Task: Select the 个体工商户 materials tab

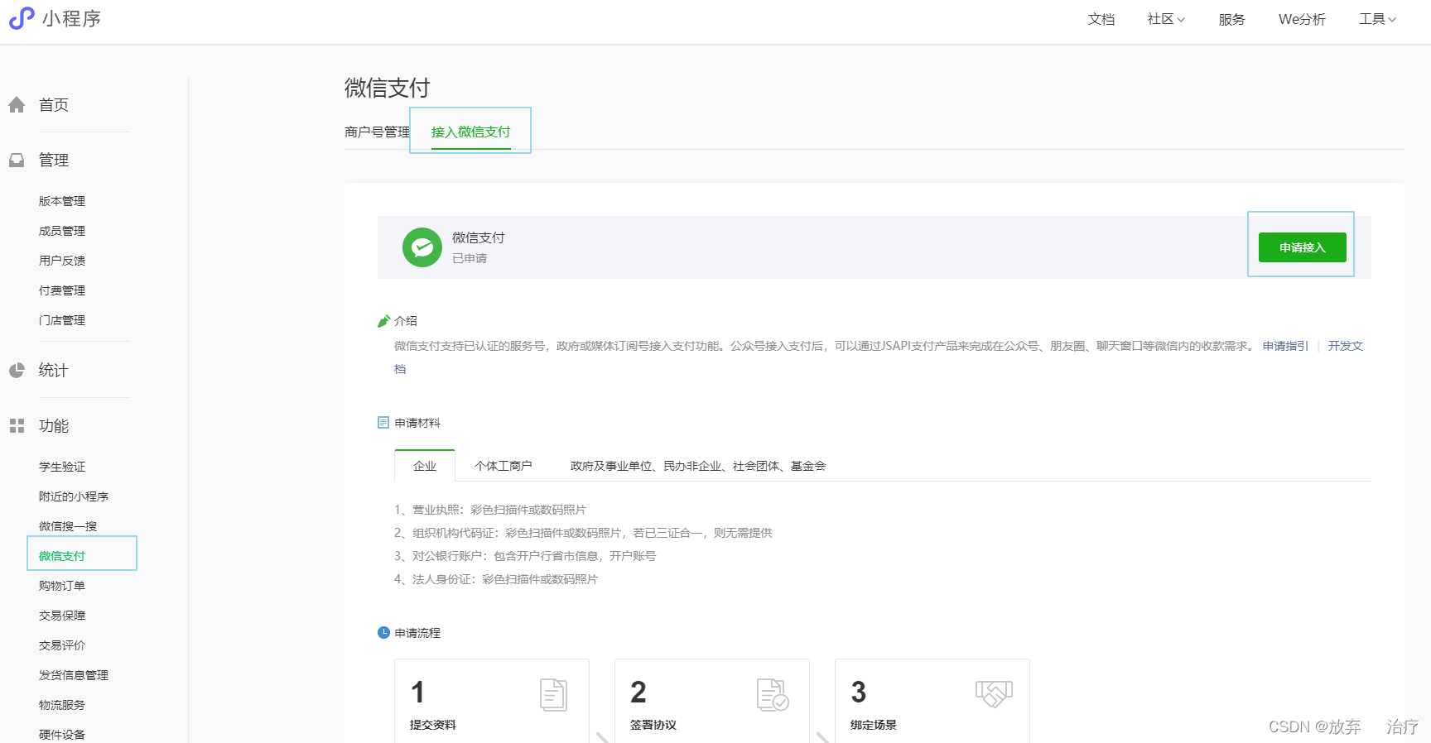Action: point(503,466)
